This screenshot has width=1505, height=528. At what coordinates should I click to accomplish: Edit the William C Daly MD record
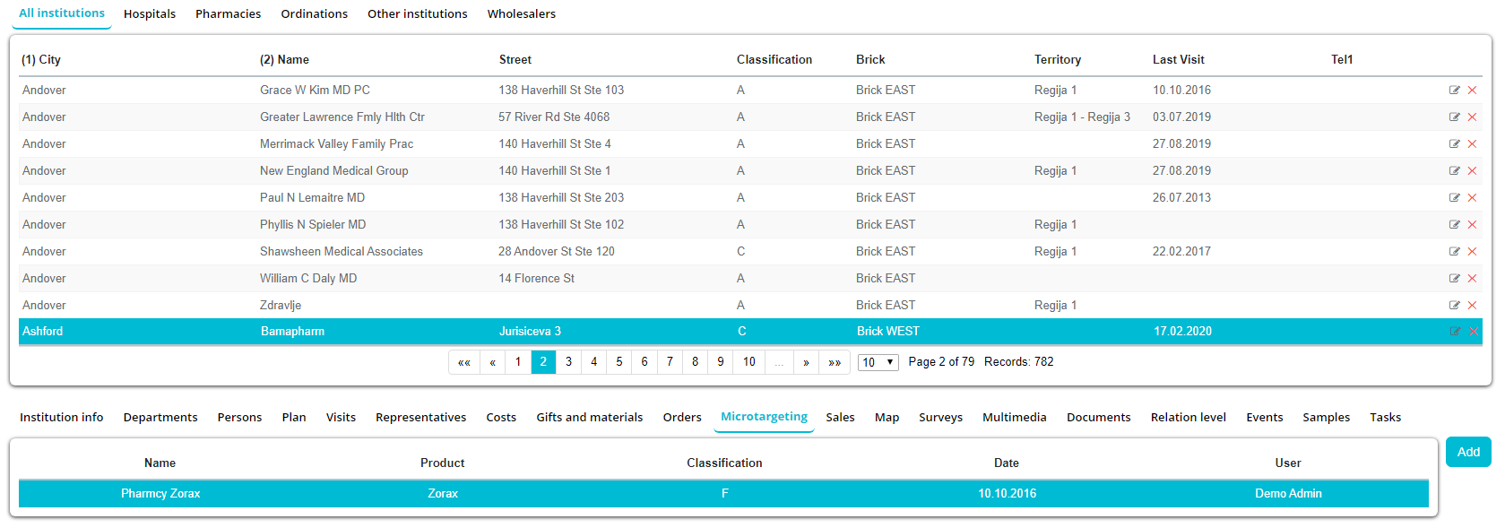click(1454, 279)
